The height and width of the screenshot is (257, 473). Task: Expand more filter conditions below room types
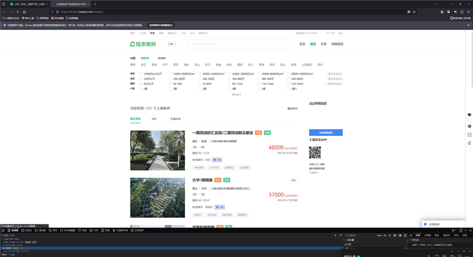click(x=236, y=95)
